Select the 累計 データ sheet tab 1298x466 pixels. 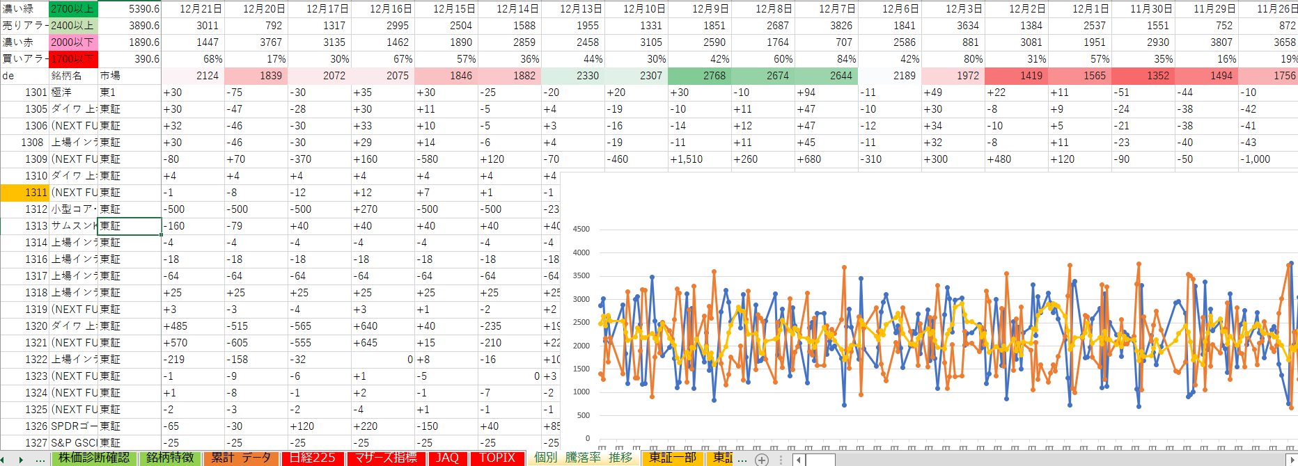click(241, 458)
